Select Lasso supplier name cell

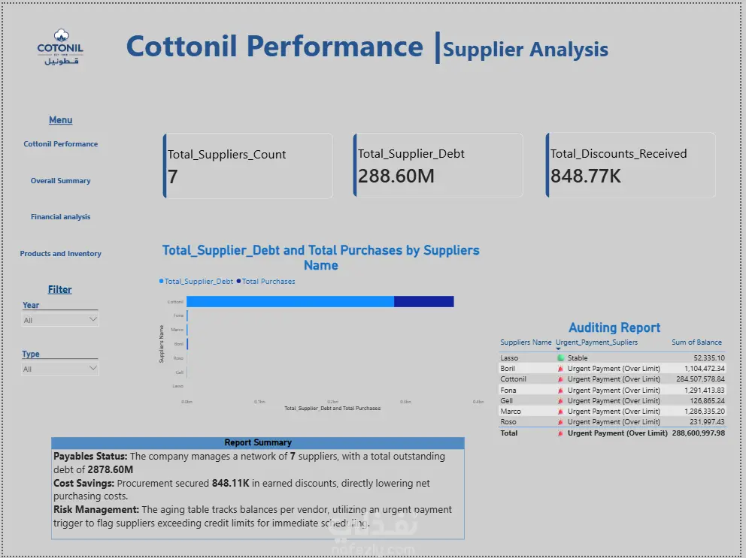click(509, 358)
